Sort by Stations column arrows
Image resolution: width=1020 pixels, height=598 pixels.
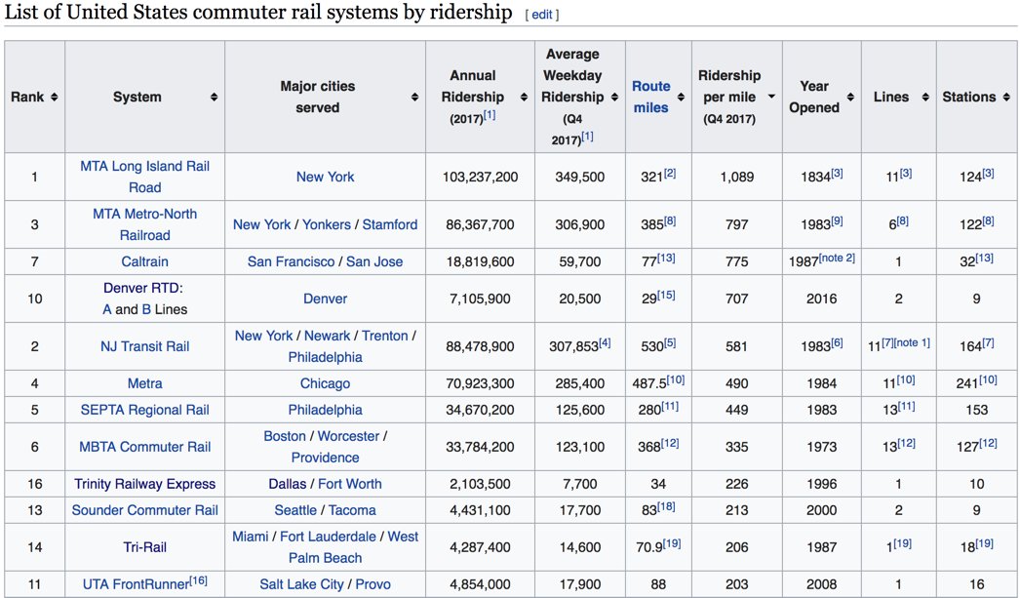pos(1006,97)
